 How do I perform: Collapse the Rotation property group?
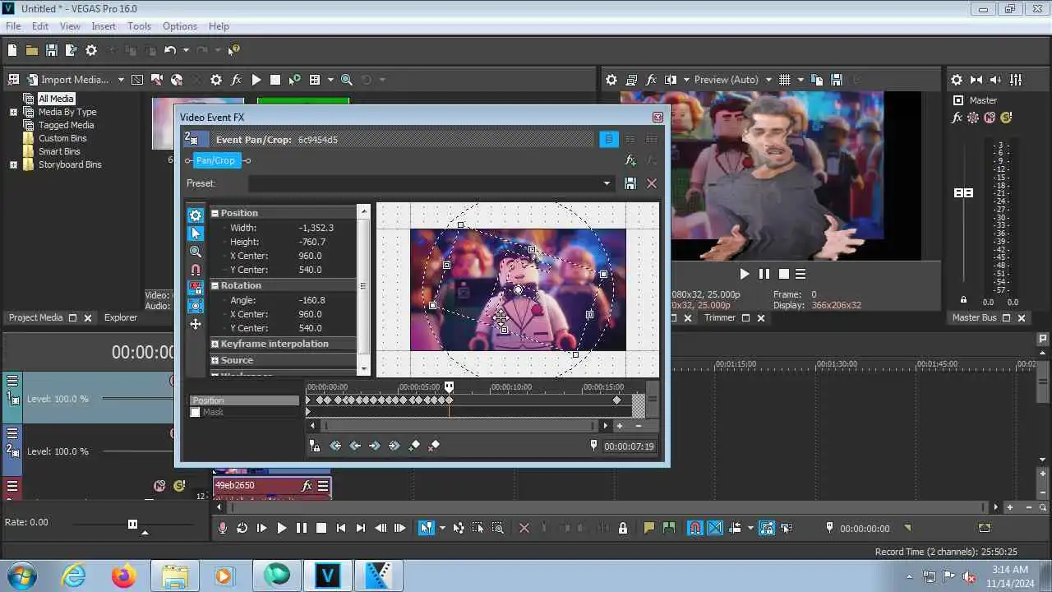tap(215, 285)
